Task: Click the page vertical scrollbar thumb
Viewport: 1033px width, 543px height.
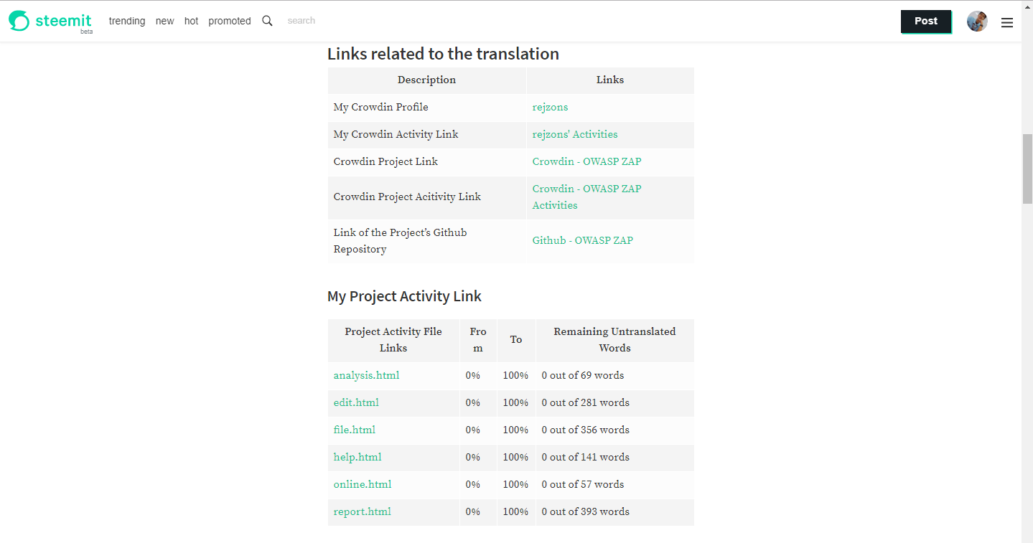Action: 1027,169
